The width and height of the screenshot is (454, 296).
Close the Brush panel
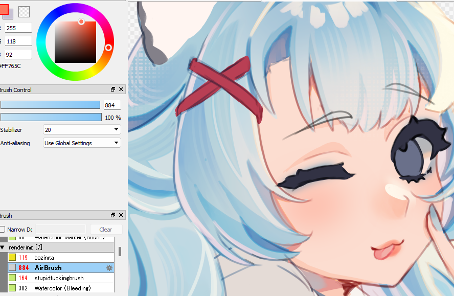point(121,215)
